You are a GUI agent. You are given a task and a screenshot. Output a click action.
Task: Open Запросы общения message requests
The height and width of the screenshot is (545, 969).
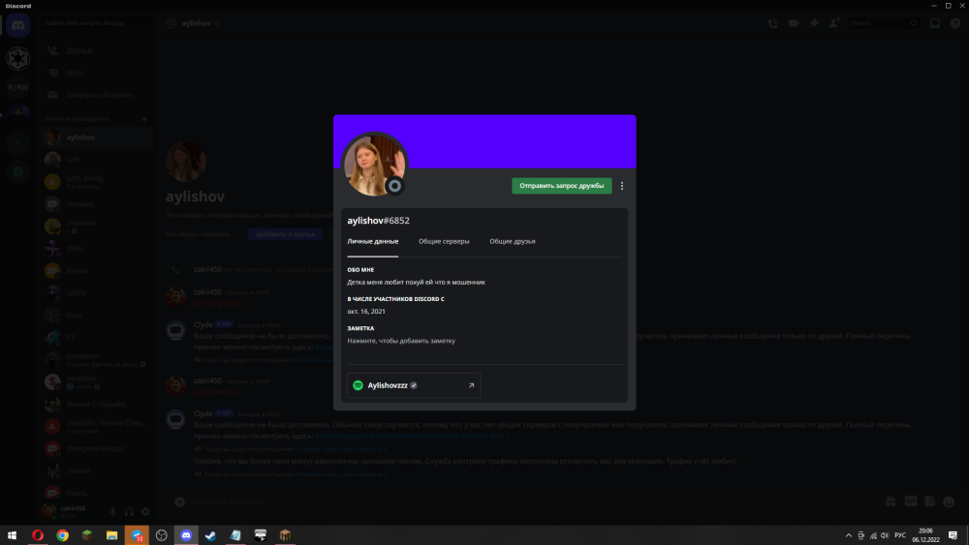point(96,95)
